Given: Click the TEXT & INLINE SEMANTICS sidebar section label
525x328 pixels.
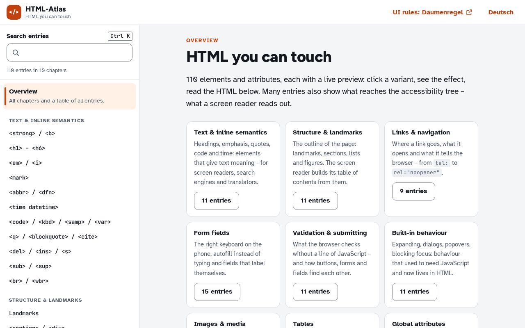Looking at the screenshot, I should (46, 121).
